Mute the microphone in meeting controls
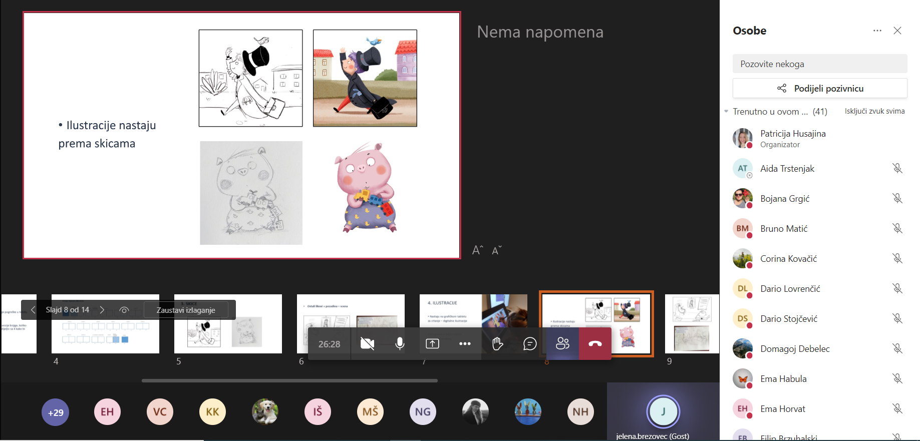This screenshot has height=441, width=920. 400,343
